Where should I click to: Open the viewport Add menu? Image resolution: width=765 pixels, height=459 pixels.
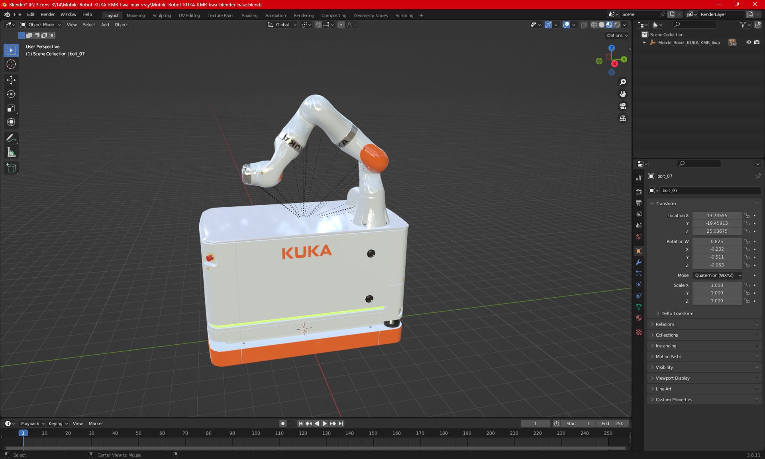(x=105, y=25)
